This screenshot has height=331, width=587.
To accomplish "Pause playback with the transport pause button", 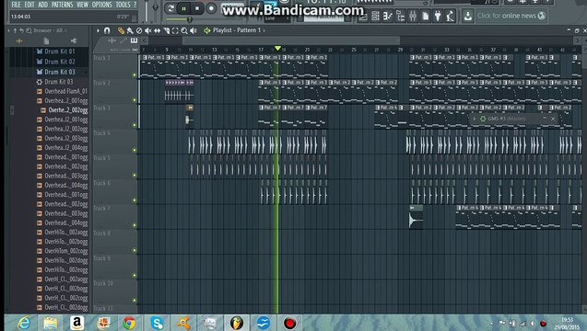I will 183,8.
